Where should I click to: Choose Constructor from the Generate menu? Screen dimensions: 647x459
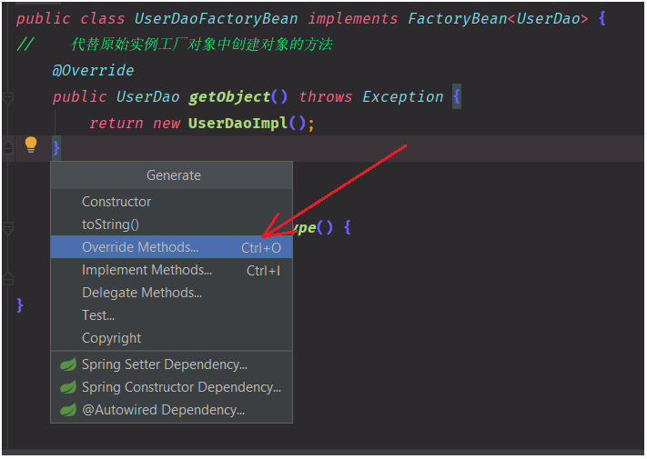(171, 202)
